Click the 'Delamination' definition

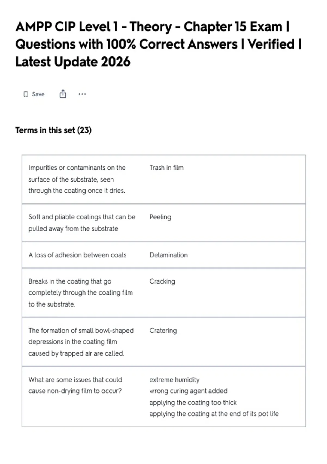(x=168, y=255)
